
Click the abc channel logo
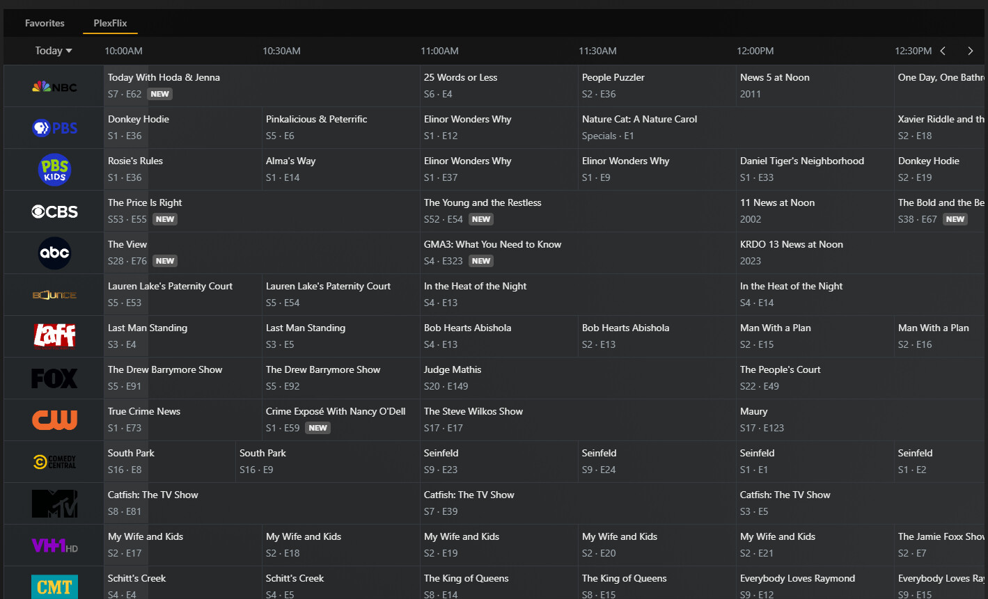[x=54, y=253]
